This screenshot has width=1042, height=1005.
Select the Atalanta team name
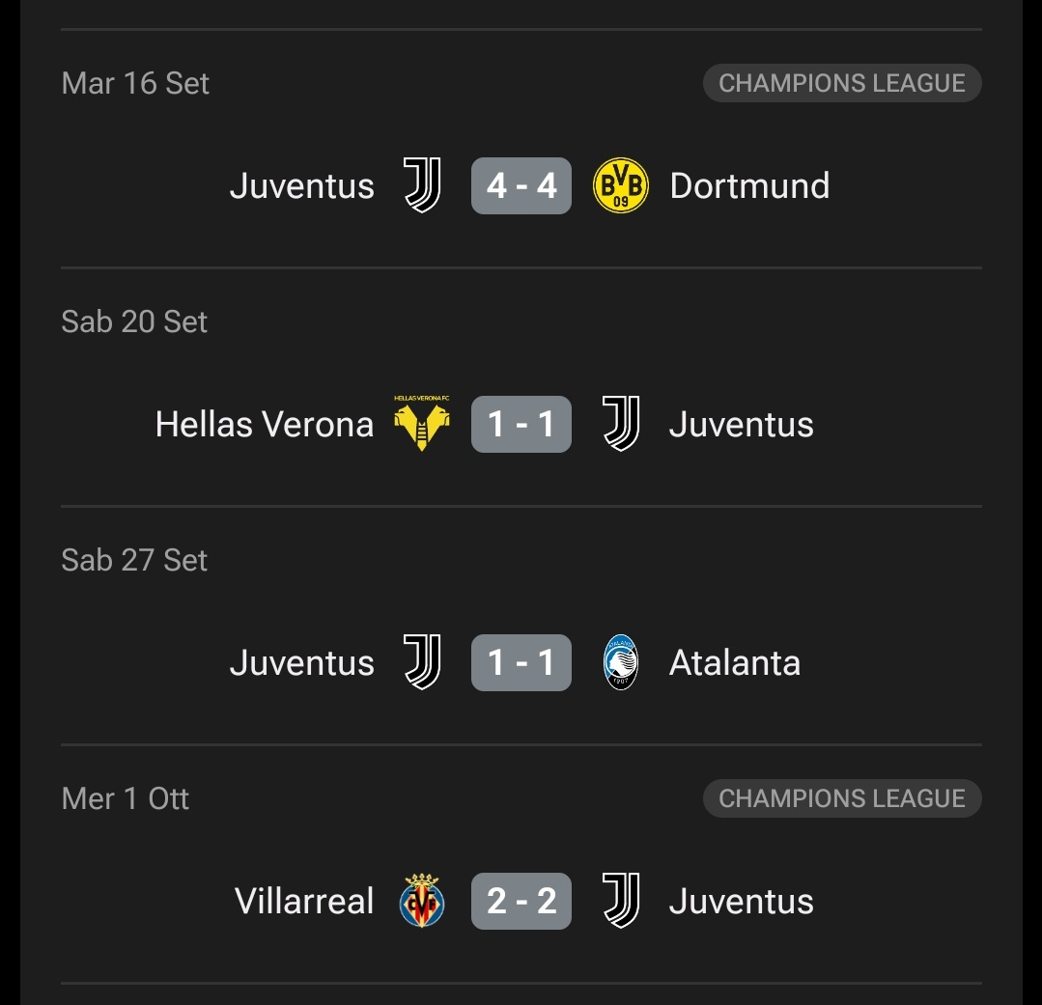click(735, 662)
